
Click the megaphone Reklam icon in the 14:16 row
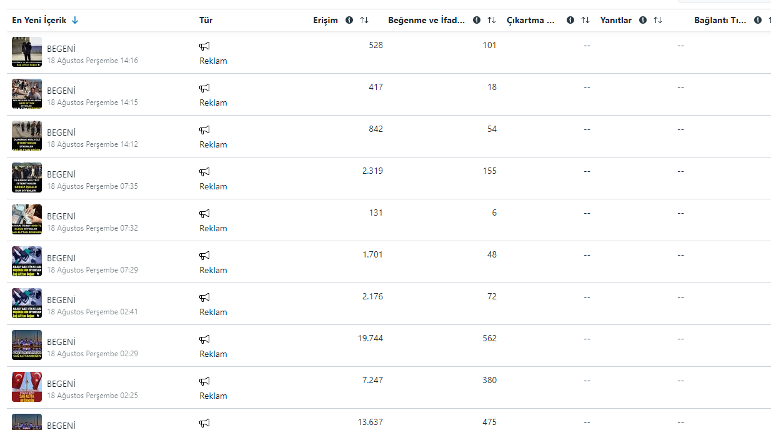204,46
